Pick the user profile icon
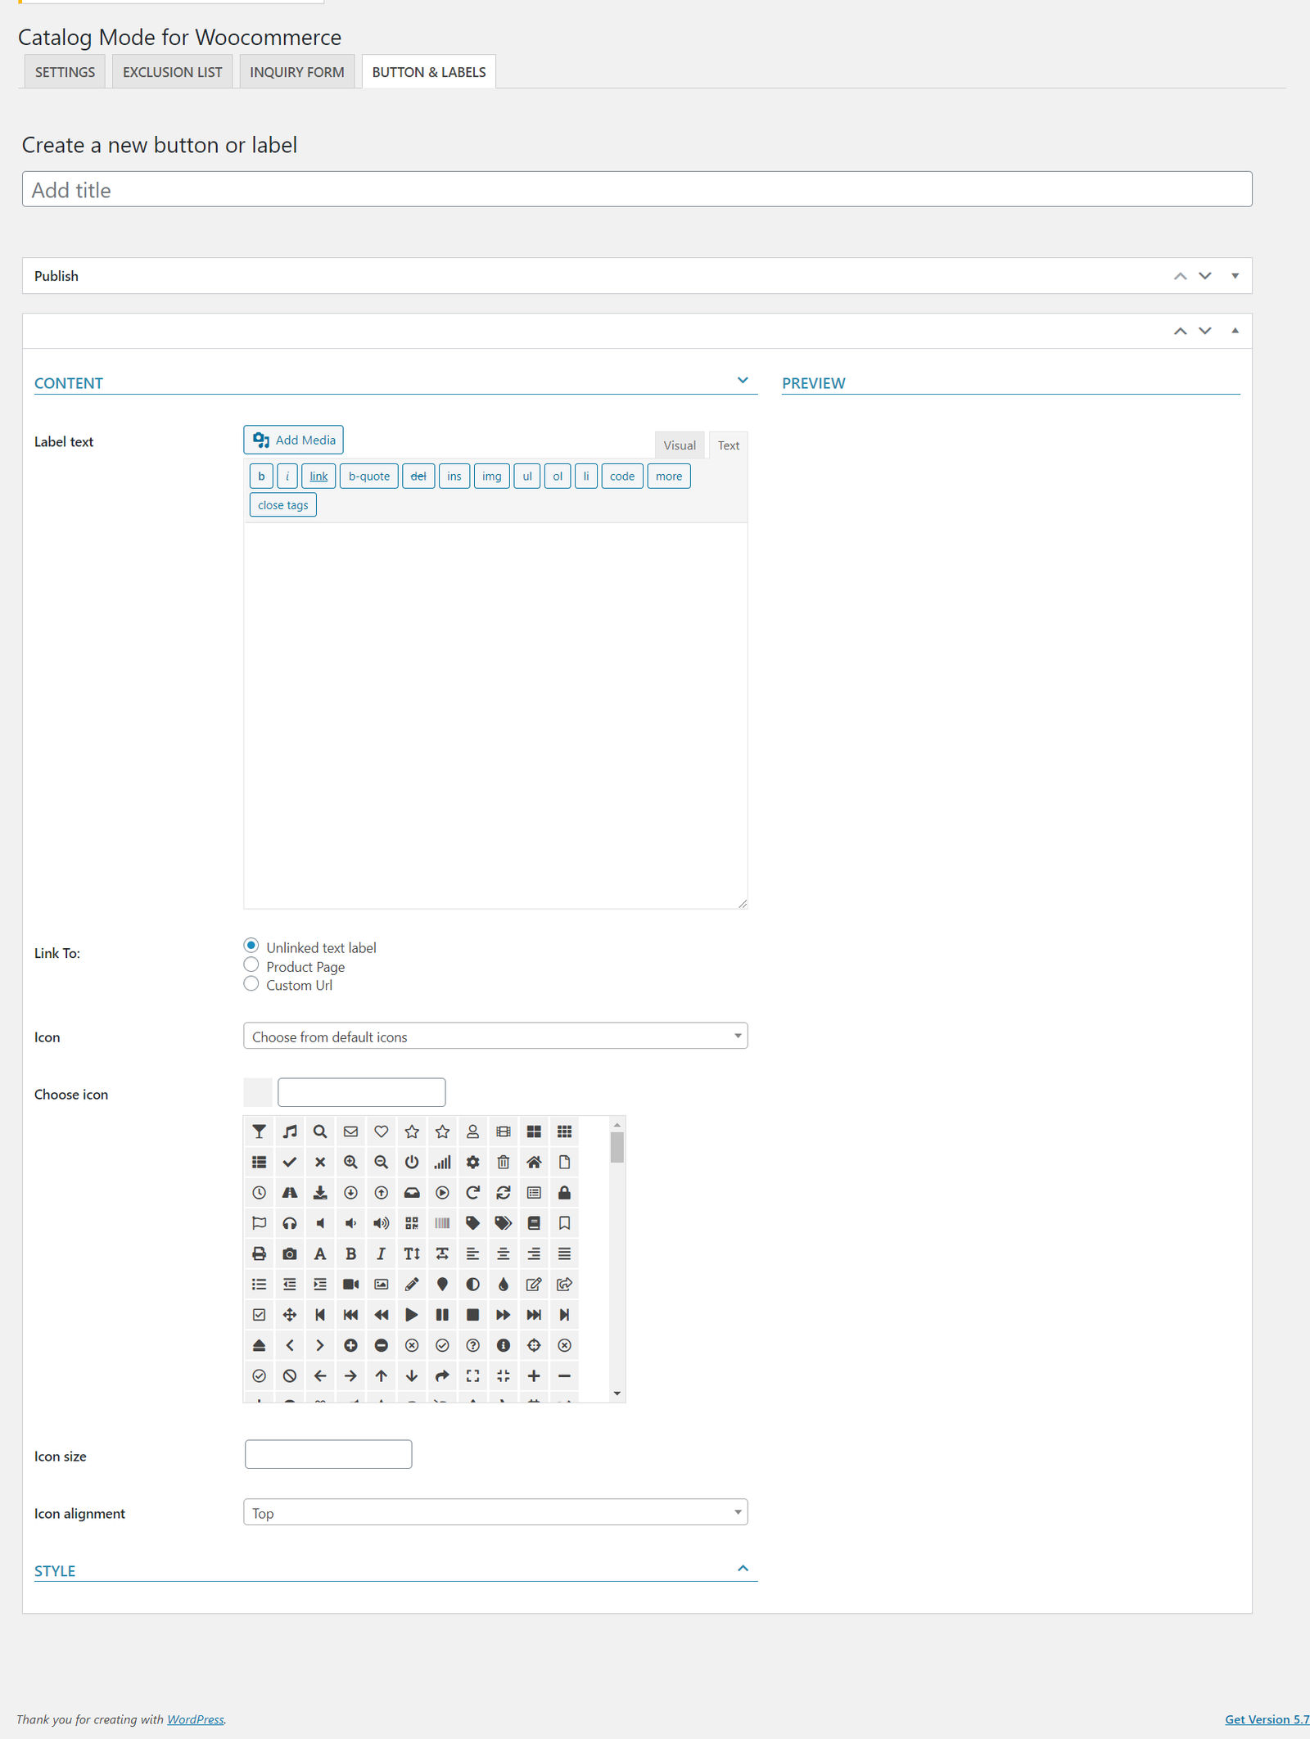Image resolution: width=1310 pixels, height=1739 pixels. 473,1131
